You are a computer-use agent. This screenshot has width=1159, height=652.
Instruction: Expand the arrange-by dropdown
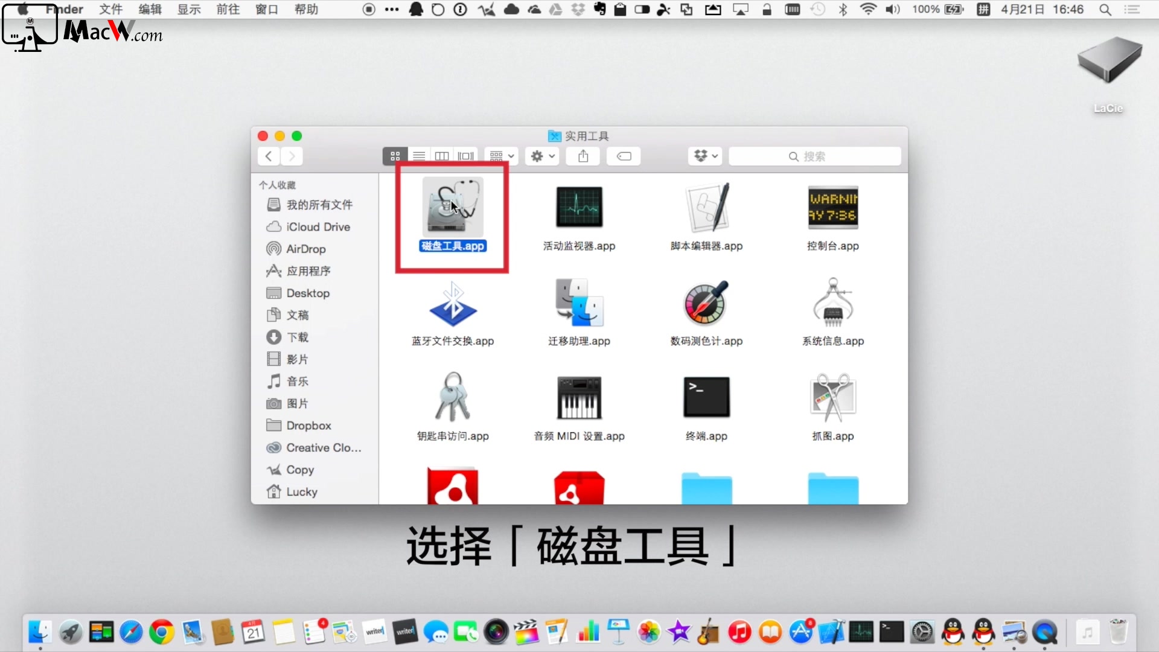tap(502, 156)
